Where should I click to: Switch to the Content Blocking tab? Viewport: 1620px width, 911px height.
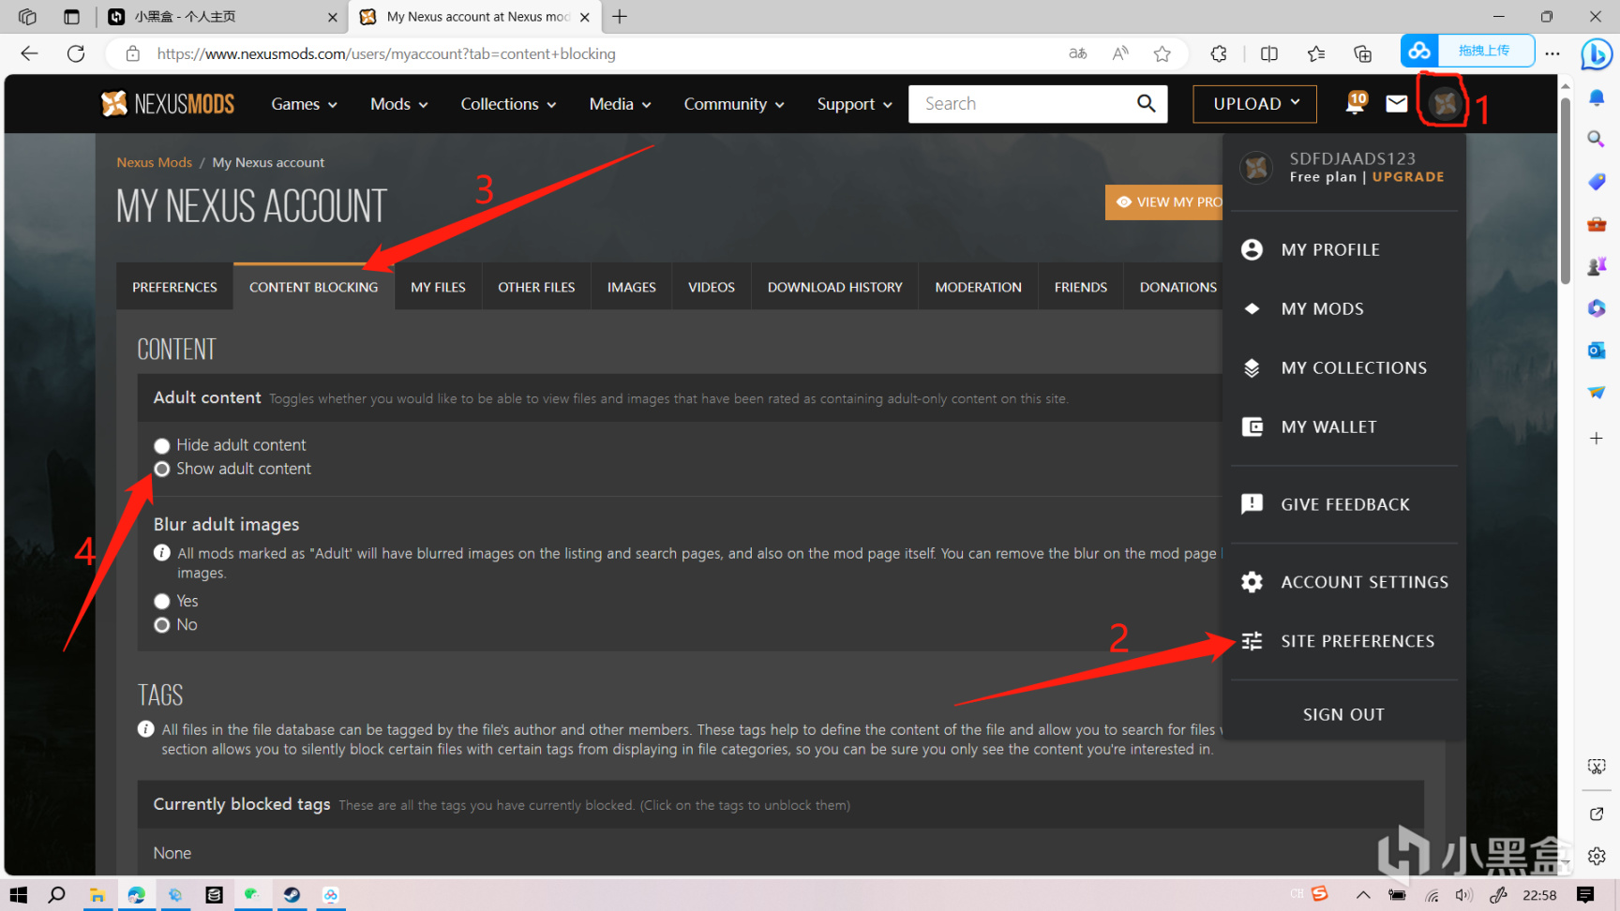point(314,287)
